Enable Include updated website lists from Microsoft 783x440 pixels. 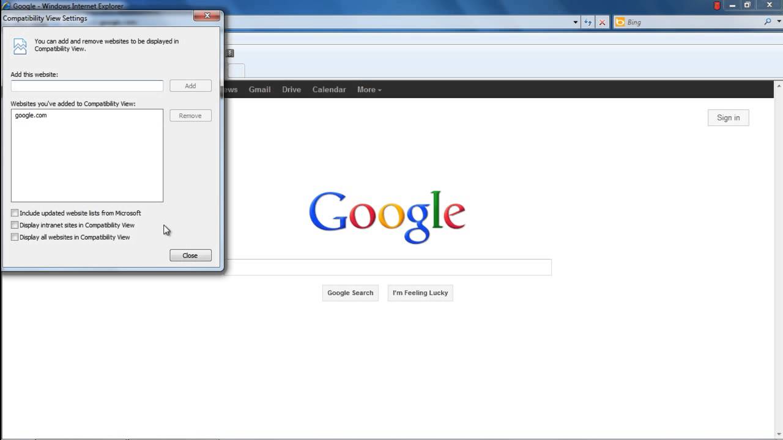point(15,213)
